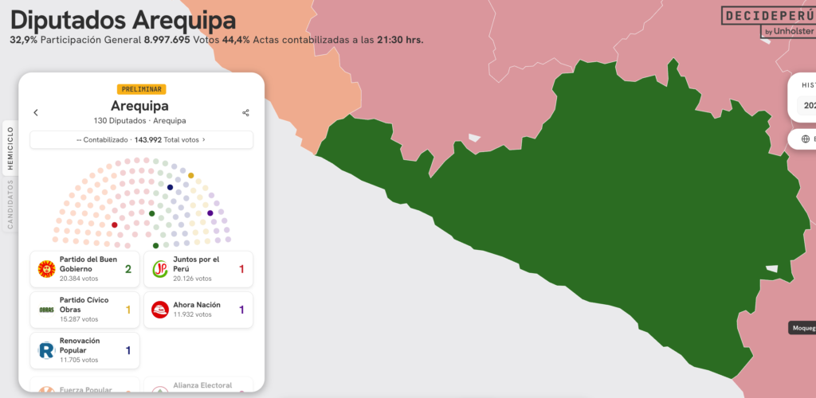The image size is (816, 398).
Task: Open the Renovación Popular result card
Action: pyautogui.click(x=84, y=350)
